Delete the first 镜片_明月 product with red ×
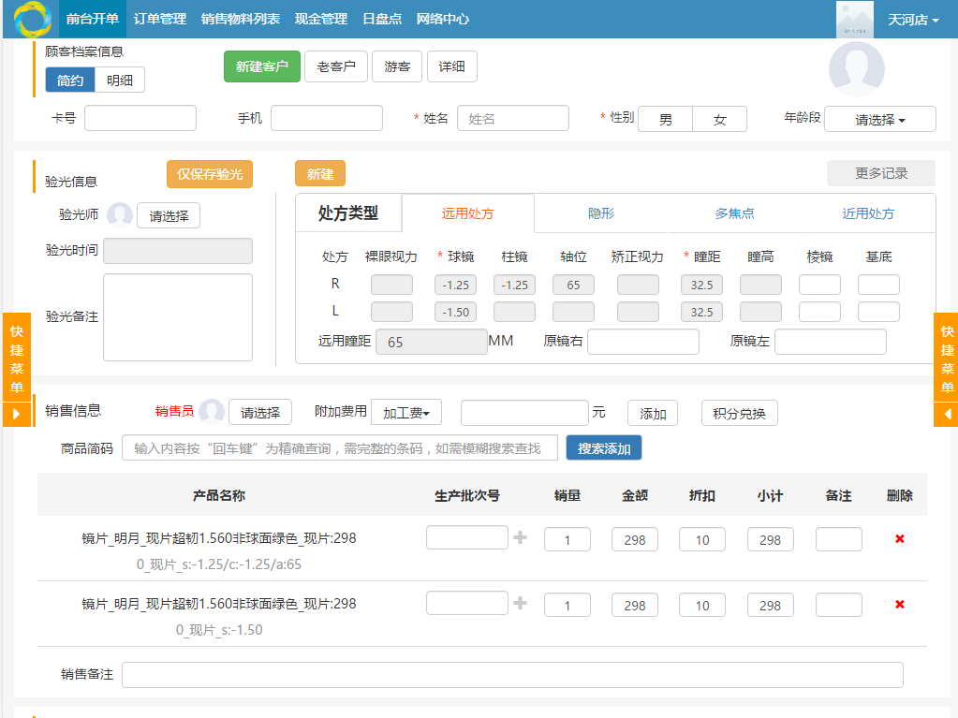This screenshot has width=958, height=718. click(x=898, y=538)
